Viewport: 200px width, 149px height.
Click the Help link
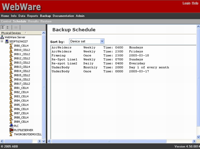point(195,3)
